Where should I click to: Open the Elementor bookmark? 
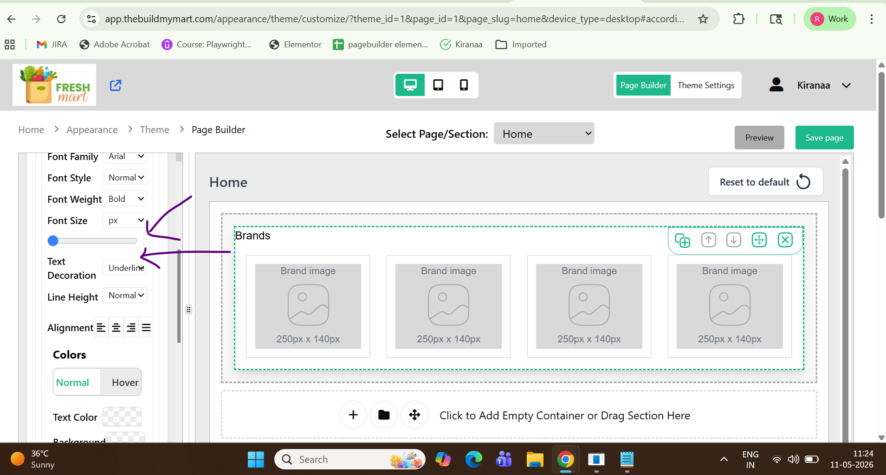[295, 45]
